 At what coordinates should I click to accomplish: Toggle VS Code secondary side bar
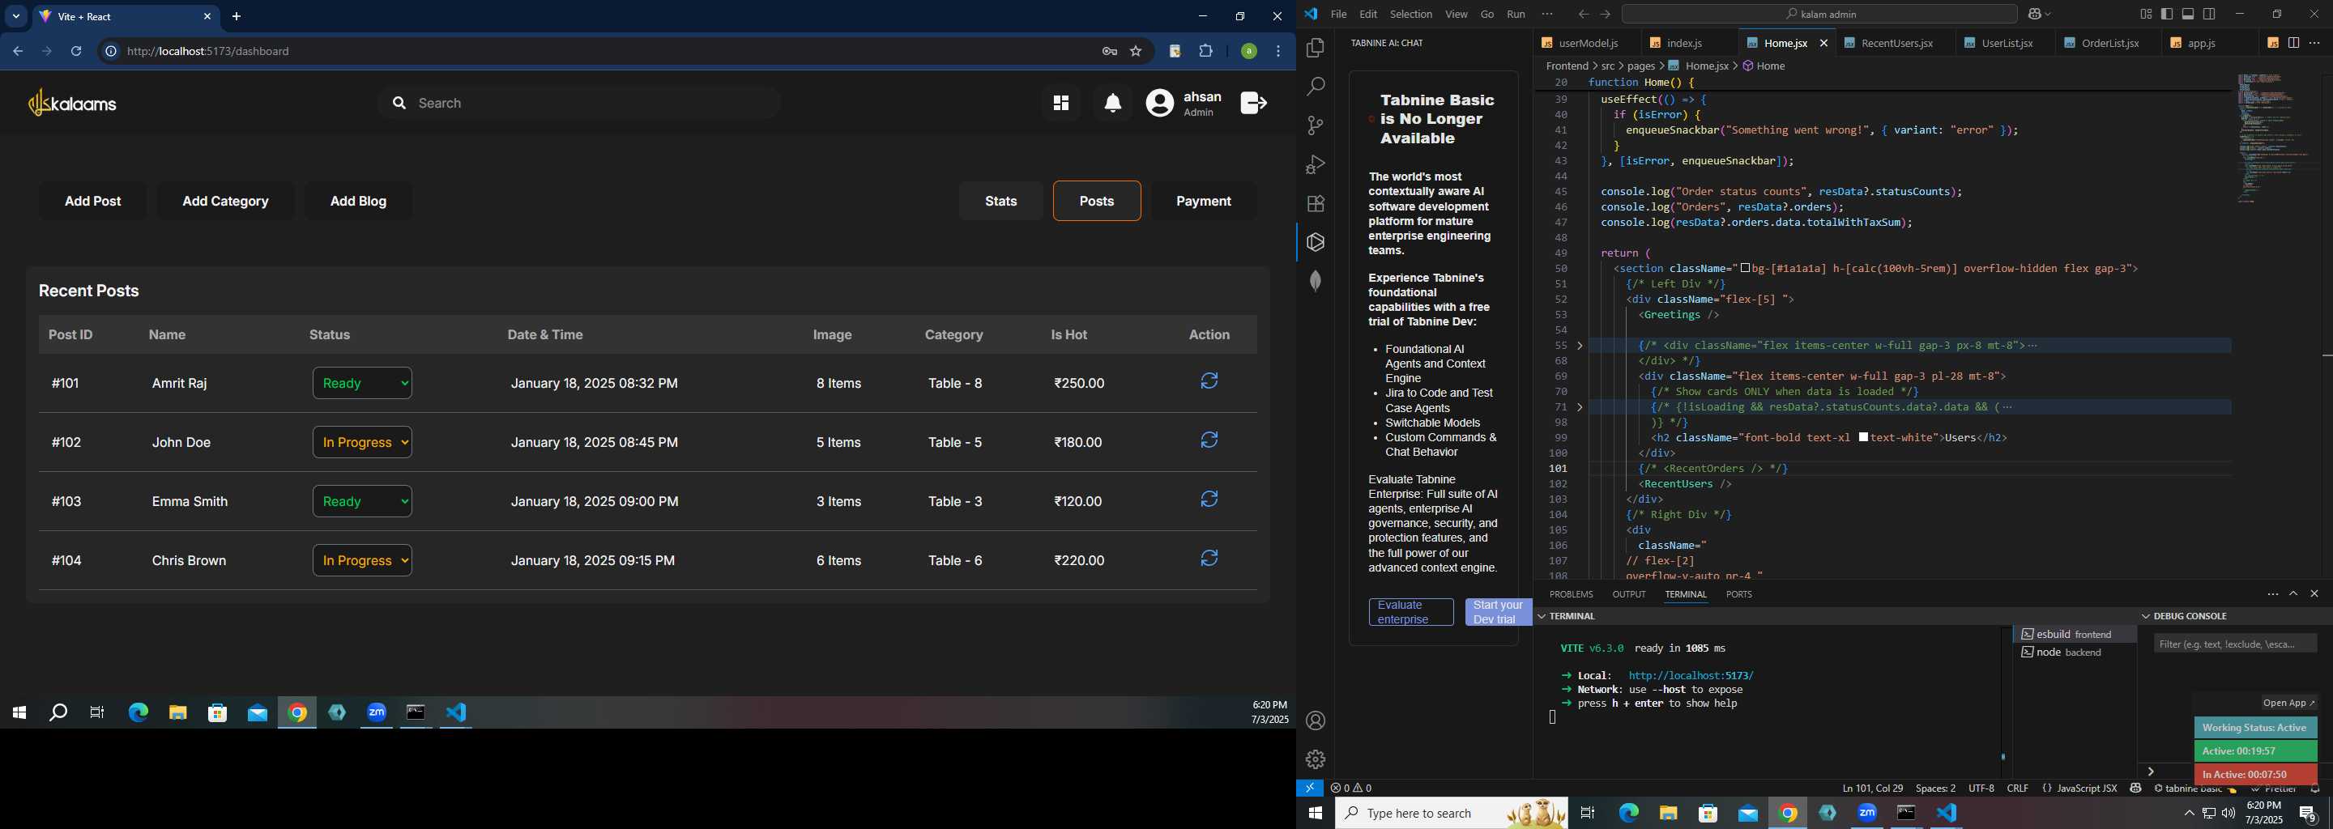point(2210,14)
